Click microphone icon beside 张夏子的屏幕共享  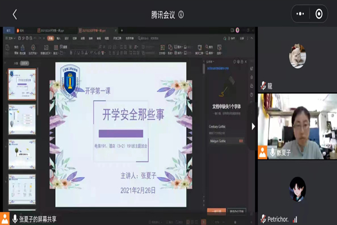pos(15,219)
